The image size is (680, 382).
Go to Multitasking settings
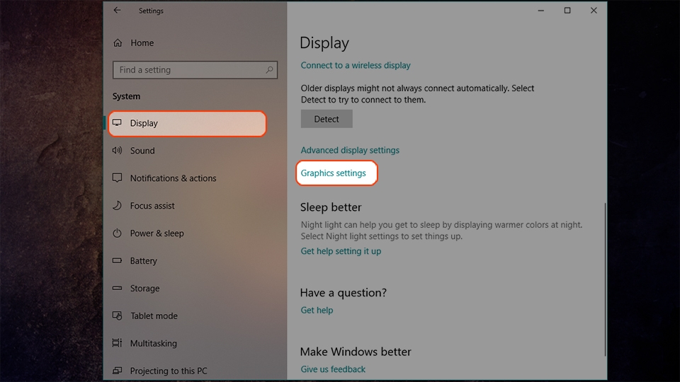tap(154, 344)
